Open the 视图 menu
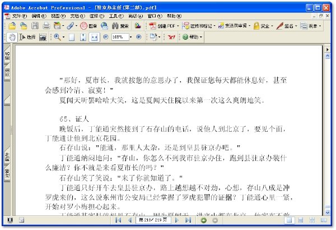Viewport: 336px width, 230px height. (58, 16)
